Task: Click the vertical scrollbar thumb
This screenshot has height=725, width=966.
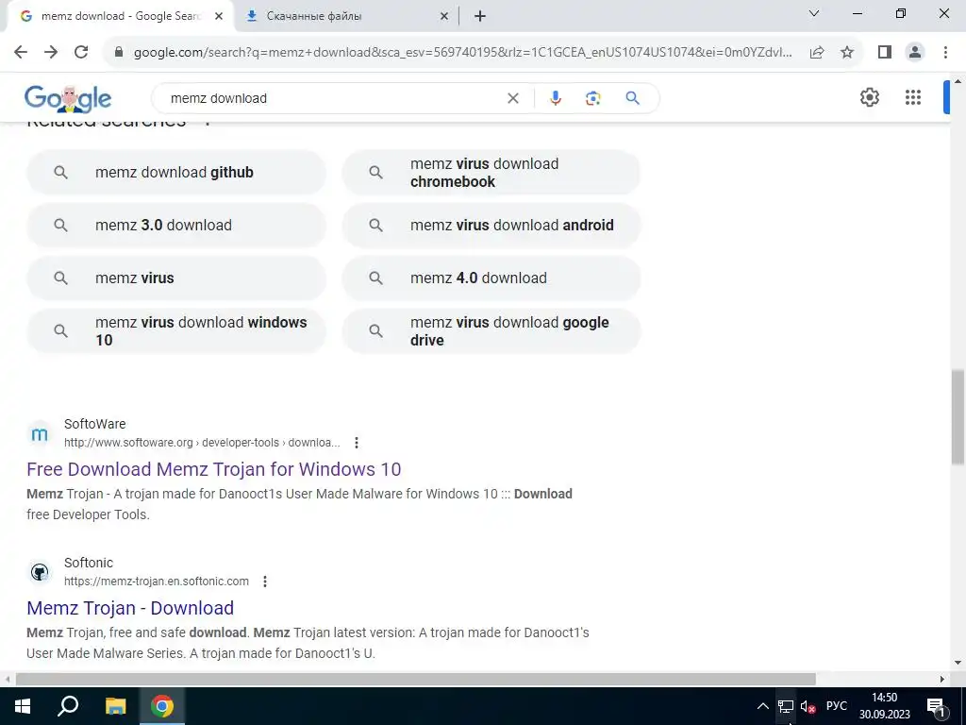Action: pyautogui.click(x=958, y=417)
